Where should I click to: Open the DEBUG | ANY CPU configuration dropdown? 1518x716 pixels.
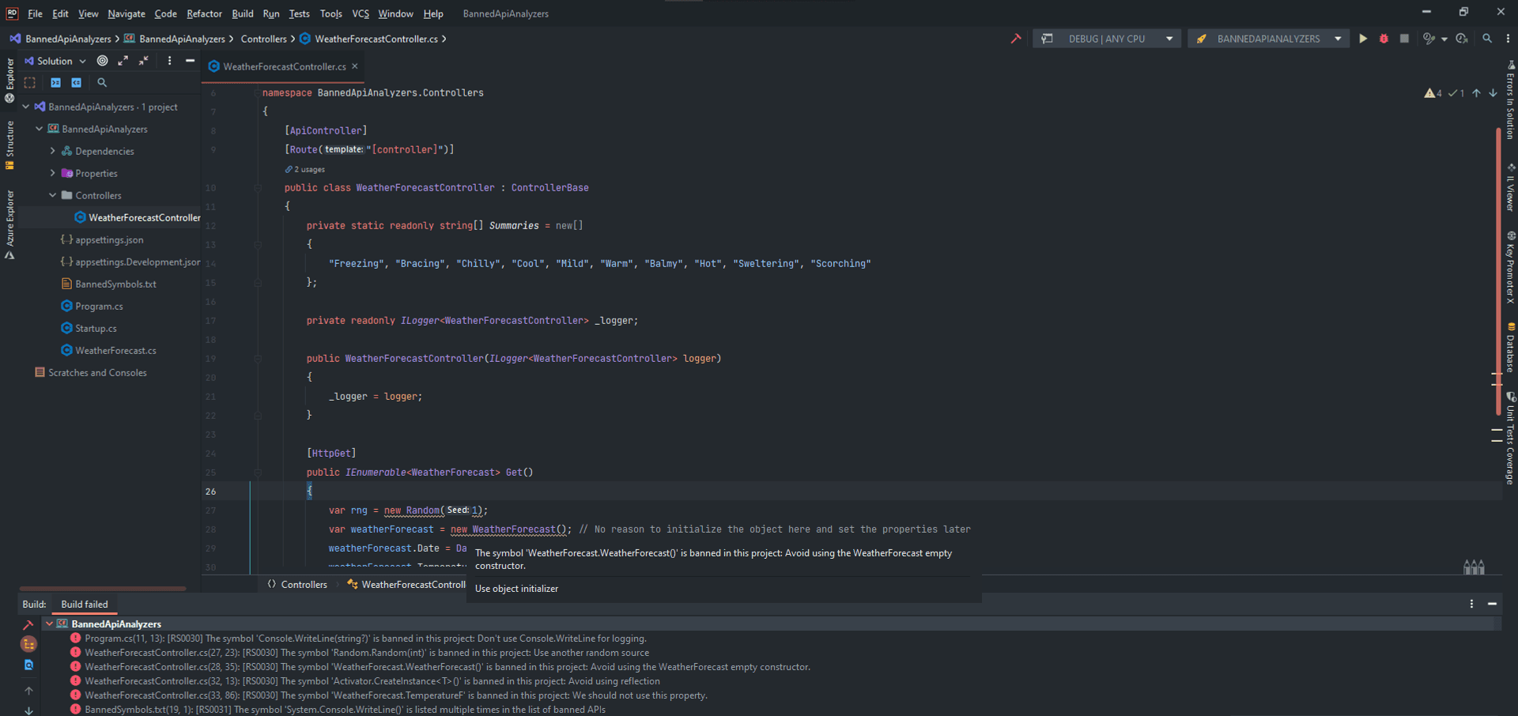1107,39
